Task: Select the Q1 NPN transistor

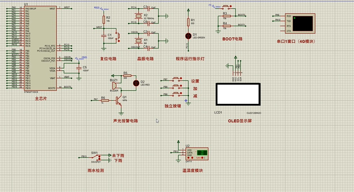Action: click(x=118, y=100)
